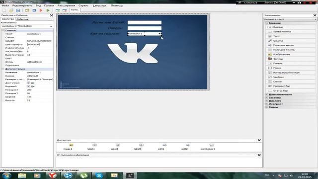Viewport: 318px width, 179px height.
Task: Click the password field on the form
Action: point(145,28)
